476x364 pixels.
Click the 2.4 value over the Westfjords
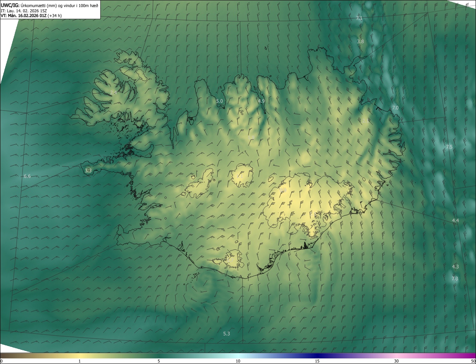(113, 92)
